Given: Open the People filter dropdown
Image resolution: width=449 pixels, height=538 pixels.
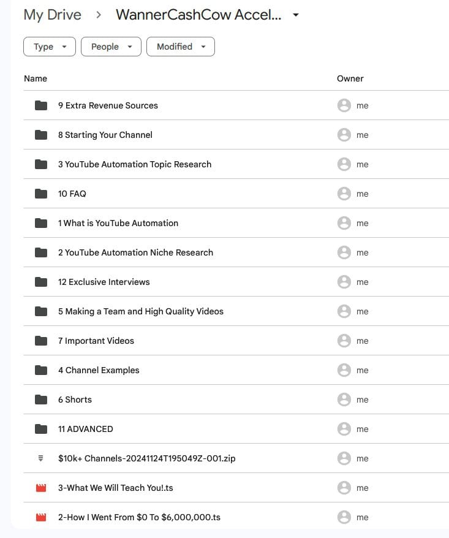Looking at the screenshot, I should coord(111,47).
